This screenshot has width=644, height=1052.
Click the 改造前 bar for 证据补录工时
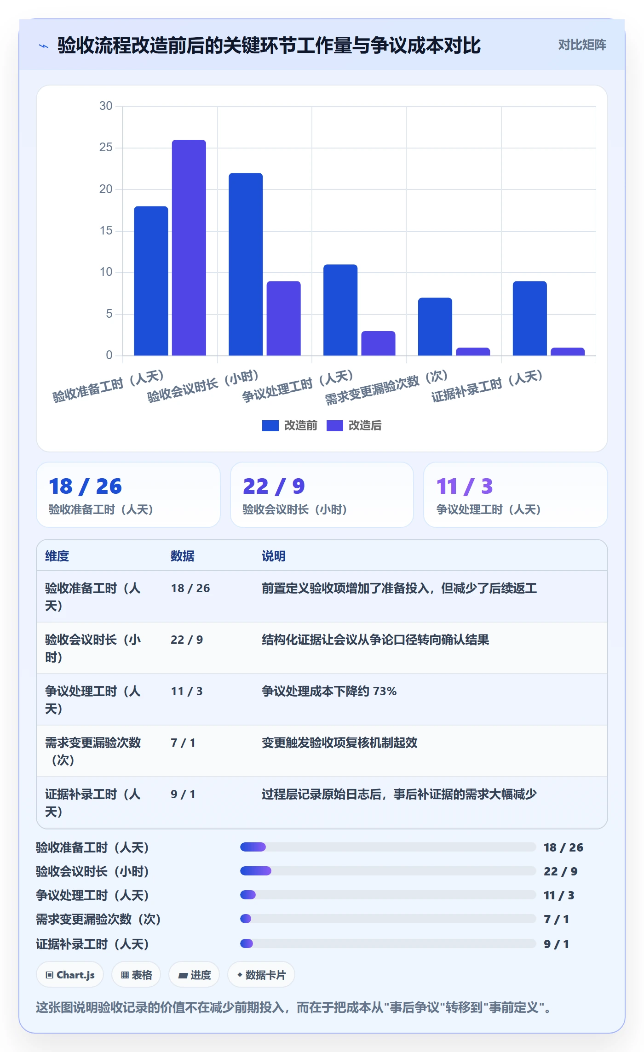point(530,318)
